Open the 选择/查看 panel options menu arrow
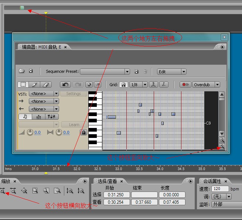 tap(191, 181)
